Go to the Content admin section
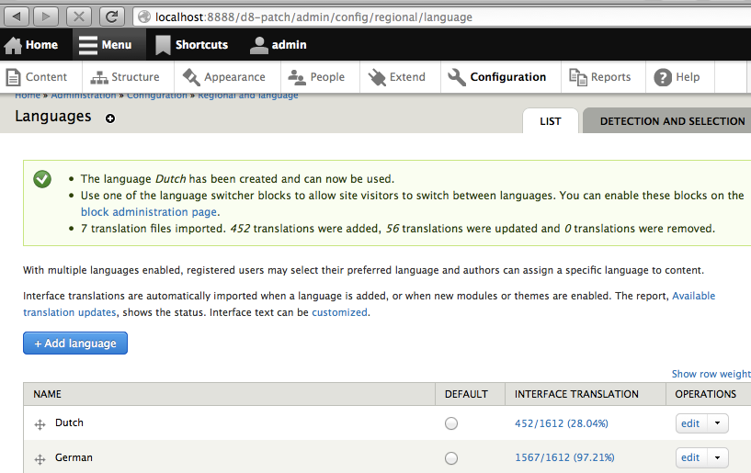The image size is (751, 473). (x=40, y=77)
